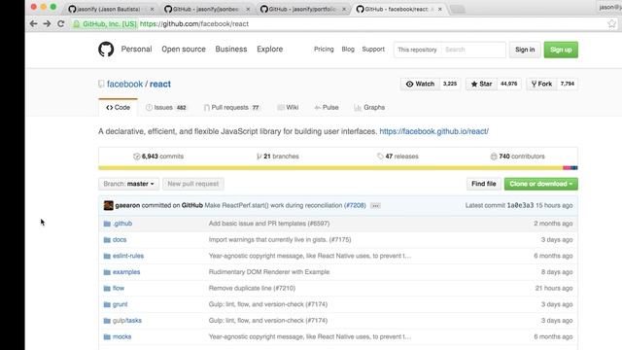Open 'Remove duplicate line (#7210)' commit message
622x350 pixels.
click(252, 289)
